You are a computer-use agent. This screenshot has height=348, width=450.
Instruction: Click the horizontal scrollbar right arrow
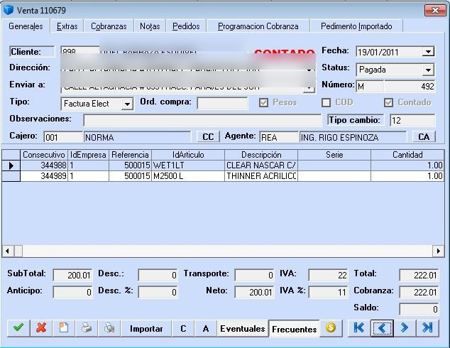coord(438,251)
